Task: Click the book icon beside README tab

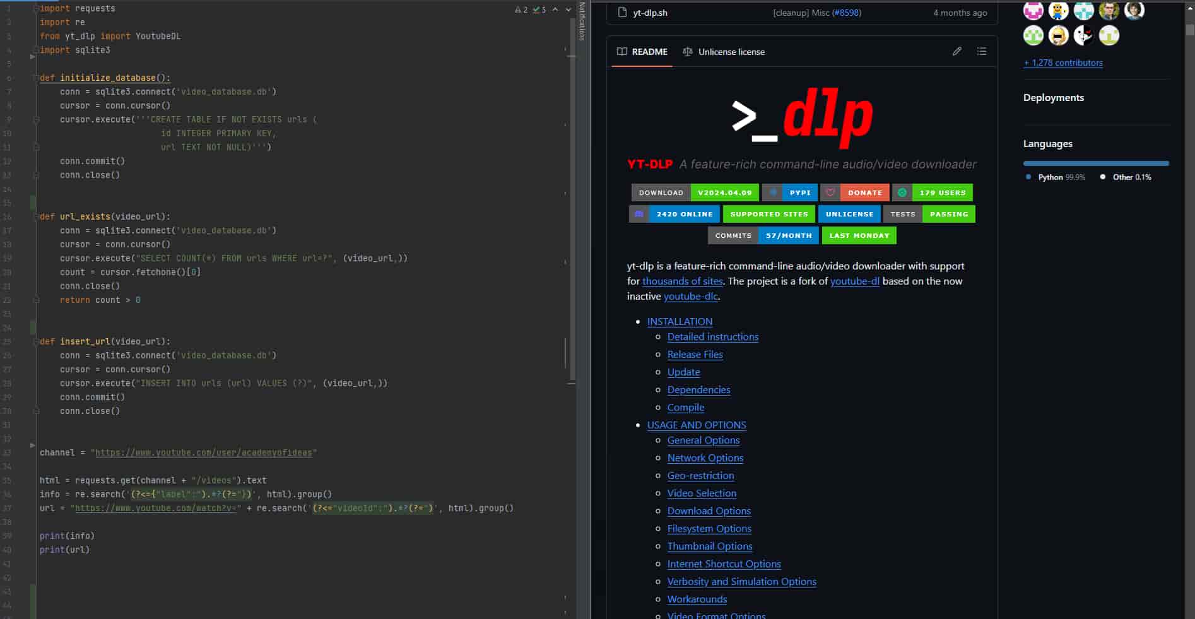Action: click(x=622, y=52)
